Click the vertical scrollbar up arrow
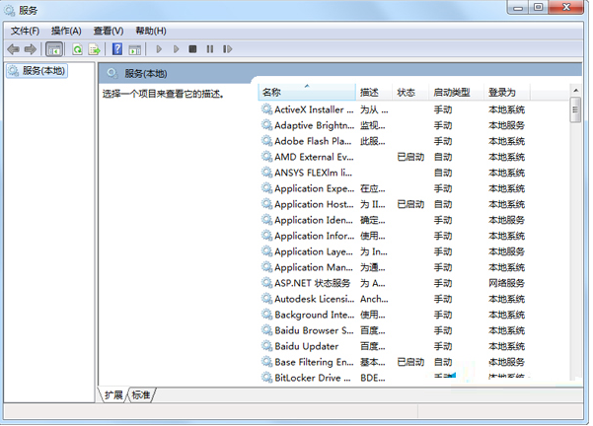 [575, 92]
